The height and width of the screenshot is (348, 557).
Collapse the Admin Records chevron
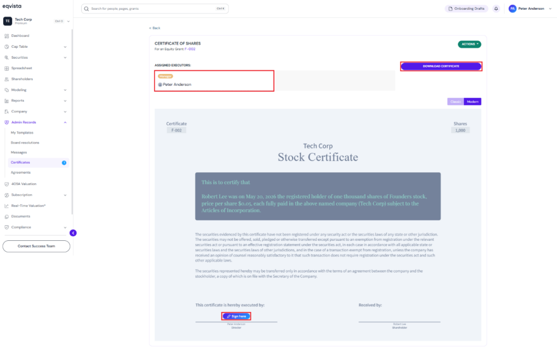[65, 122]
